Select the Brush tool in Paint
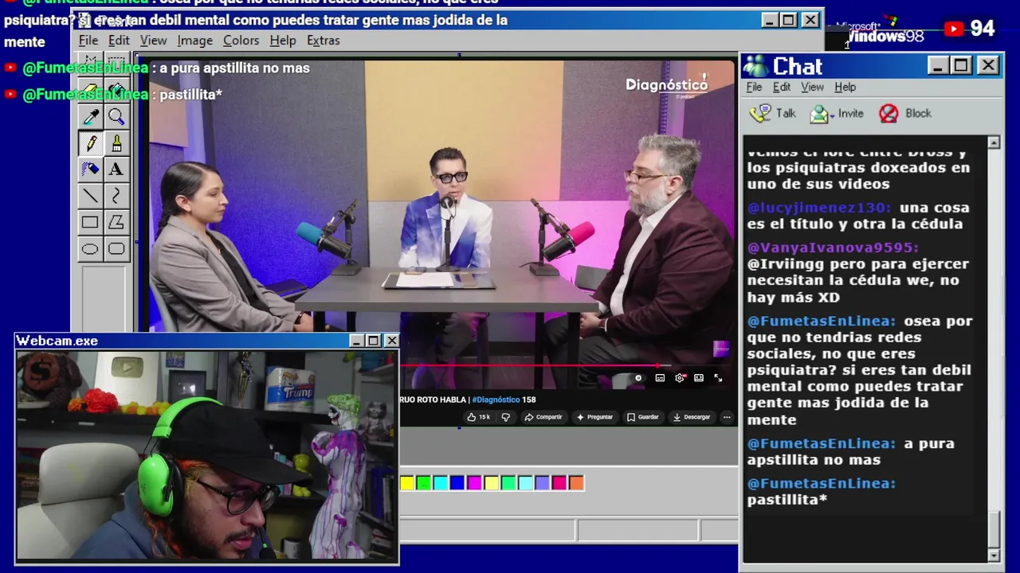1020x573 pixels. pyautogui.click(x=117, y=143)
